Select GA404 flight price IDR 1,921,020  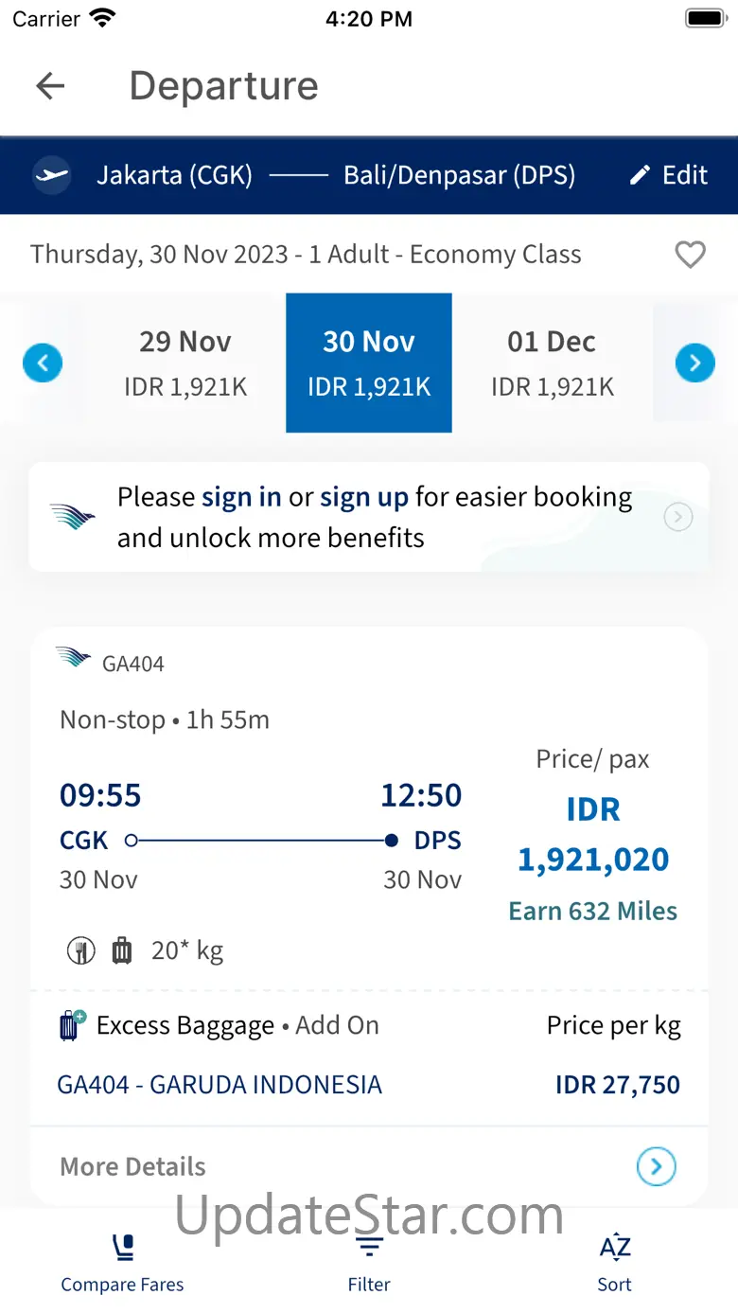pyautogui.click(x=593, y=835)
